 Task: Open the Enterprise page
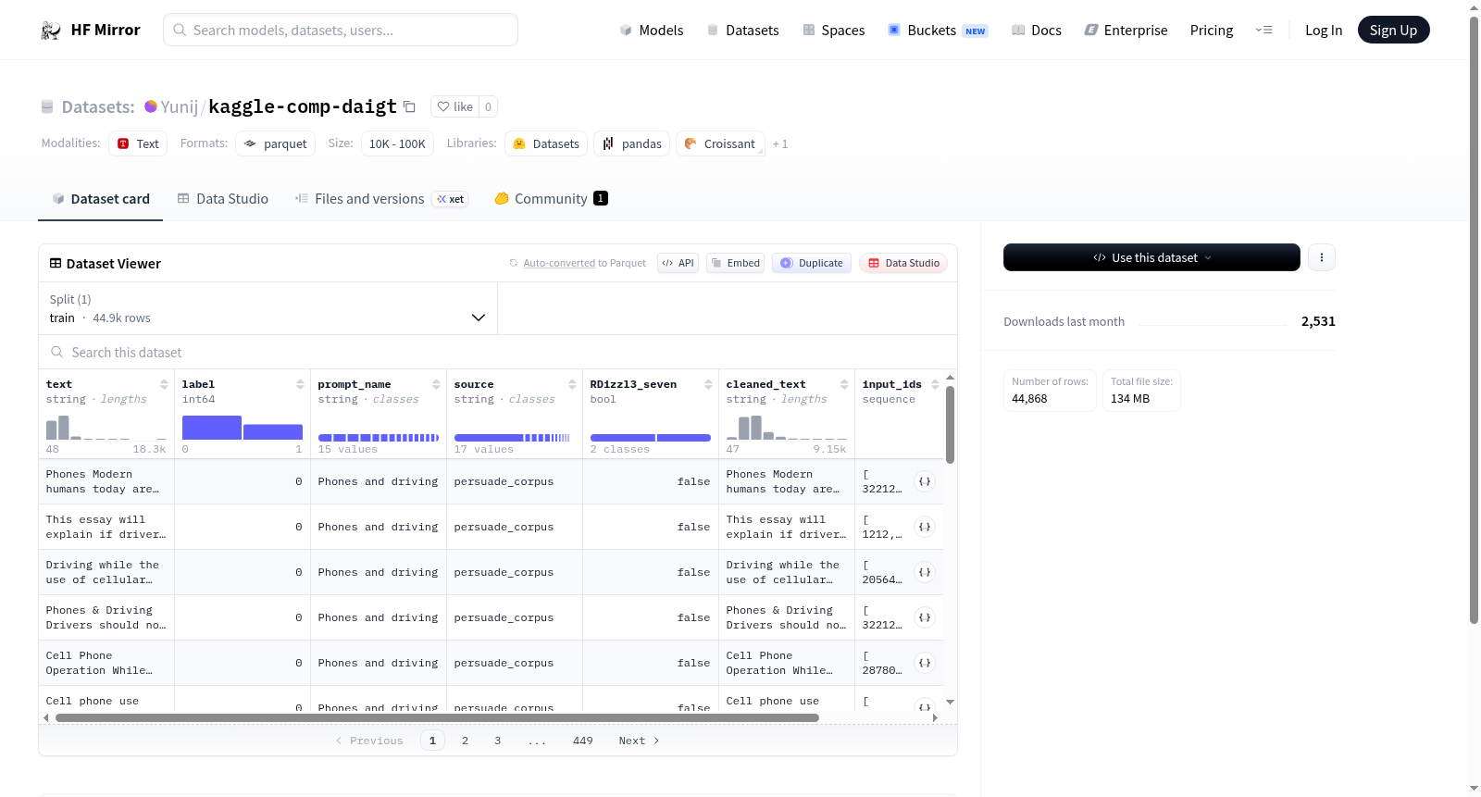click(1126, 31)
